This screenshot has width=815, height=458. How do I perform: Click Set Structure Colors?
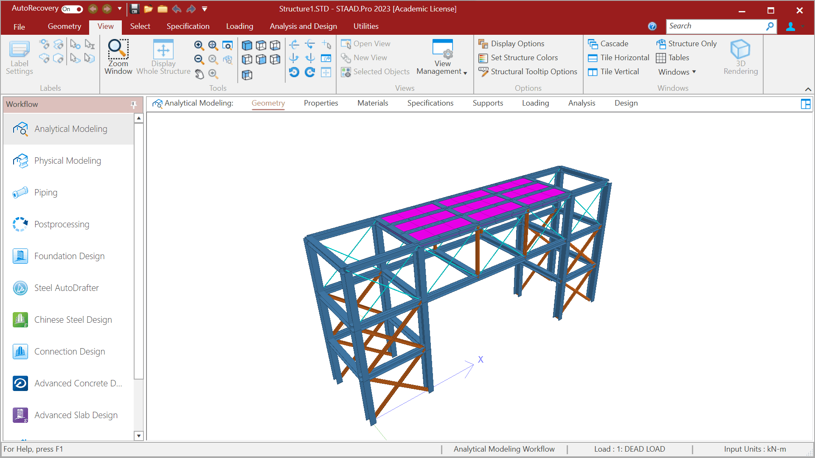(x=518, y=58)
